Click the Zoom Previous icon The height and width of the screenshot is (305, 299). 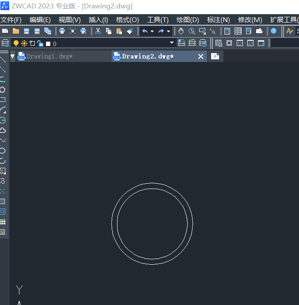(213, 31)
